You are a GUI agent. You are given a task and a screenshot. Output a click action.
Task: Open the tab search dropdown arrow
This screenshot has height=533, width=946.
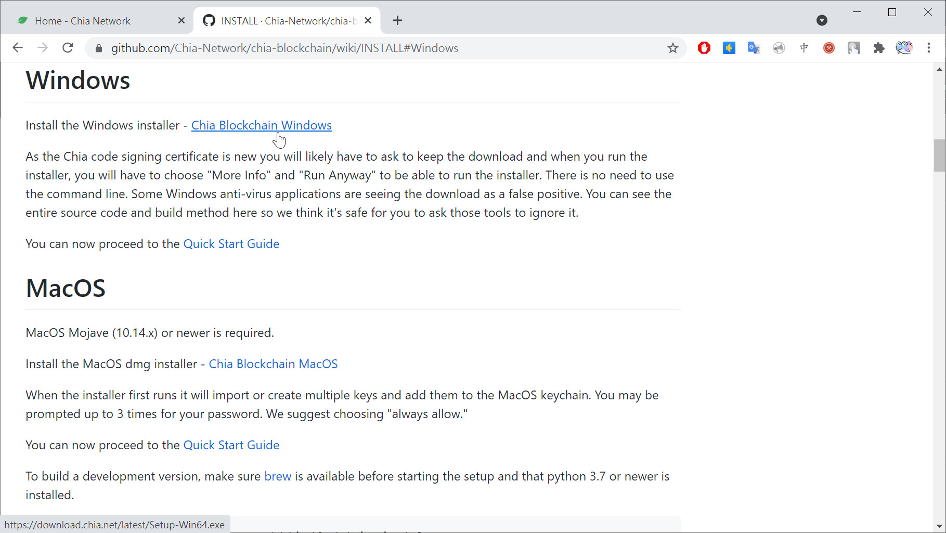822,20
